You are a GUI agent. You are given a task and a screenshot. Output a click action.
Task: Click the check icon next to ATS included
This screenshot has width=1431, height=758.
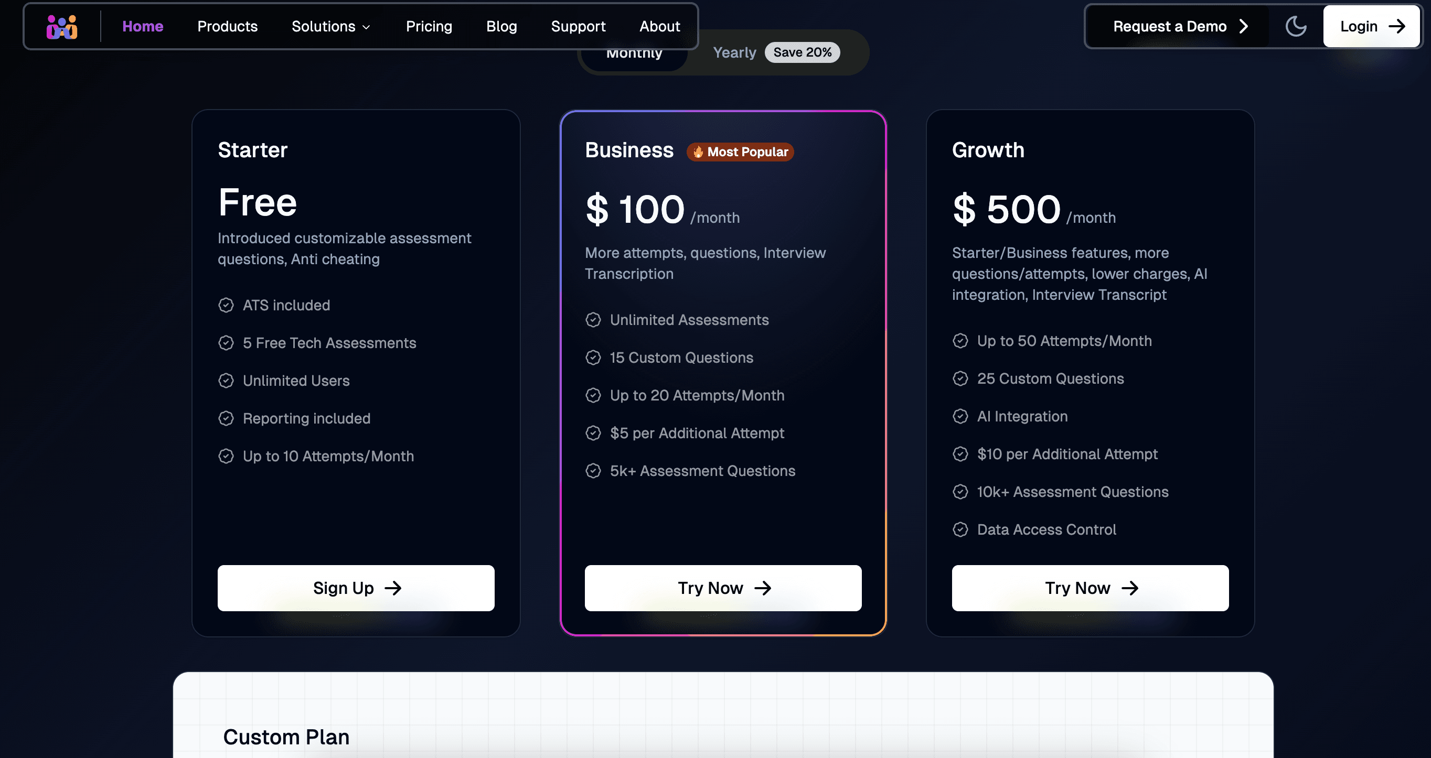pos(226,305)
